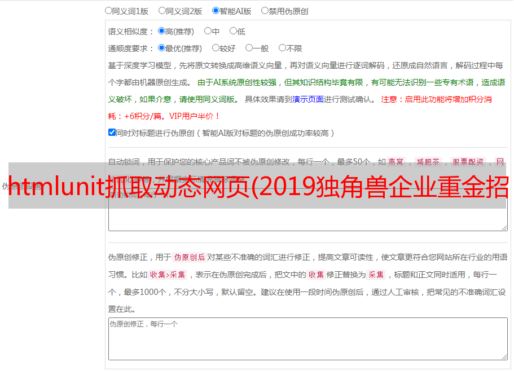Set 通顺度要求 to 最优(推荐)

(x=161, y=48)
